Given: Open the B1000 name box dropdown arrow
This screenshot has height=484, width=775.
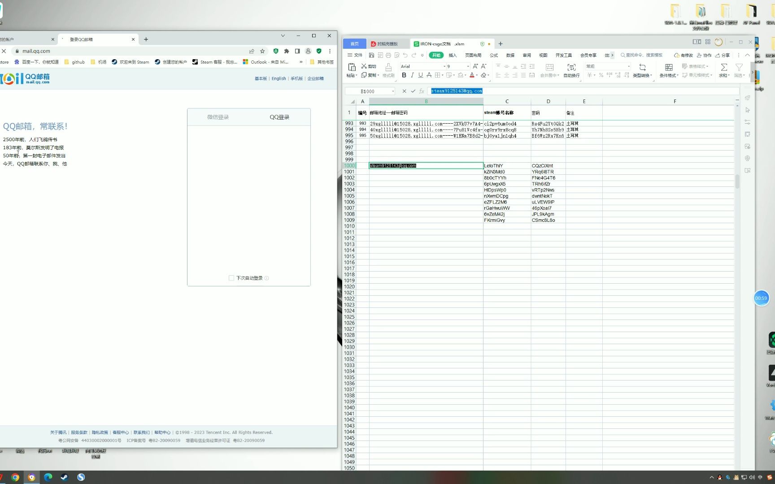Looking at the screenshot, I should tap(393, 91).
